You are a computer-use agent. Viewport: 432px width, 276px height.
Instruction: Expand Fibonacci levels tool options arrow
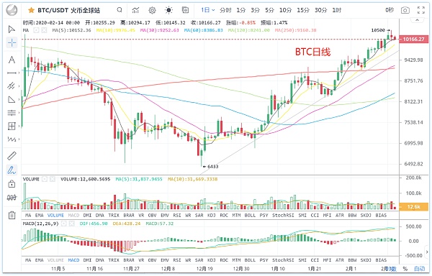tap(19, 113)
